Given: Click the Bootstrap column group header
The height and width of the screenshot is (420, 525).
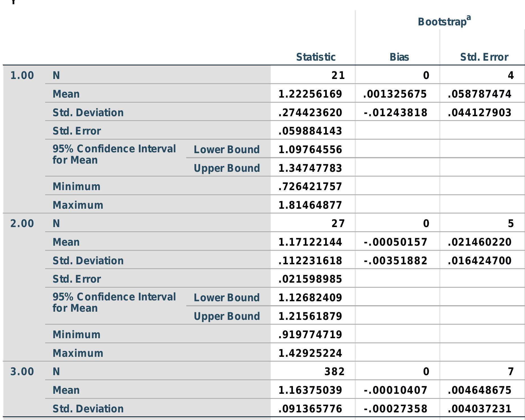Looking at the screenshot, I should coord(442,22).
